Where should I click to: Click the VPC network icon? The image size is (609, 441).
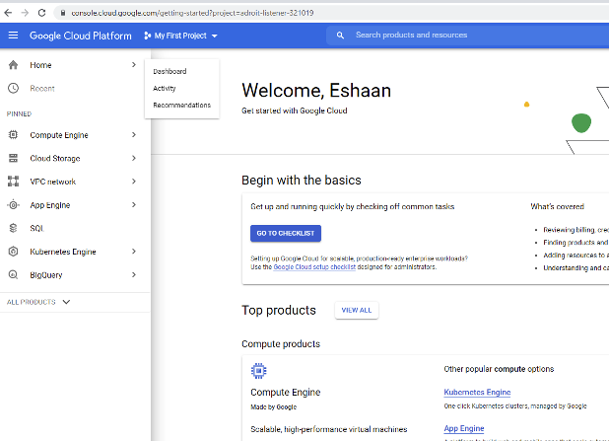point(13,182)
